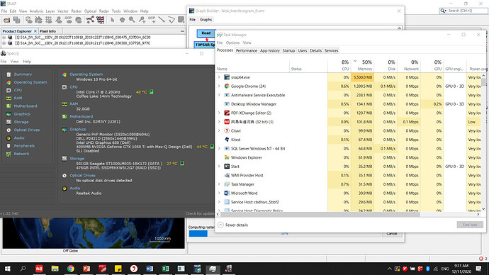489x275 pixels.
Task: Open RAM section in Speccy sidebar
Action: point(18,98)
